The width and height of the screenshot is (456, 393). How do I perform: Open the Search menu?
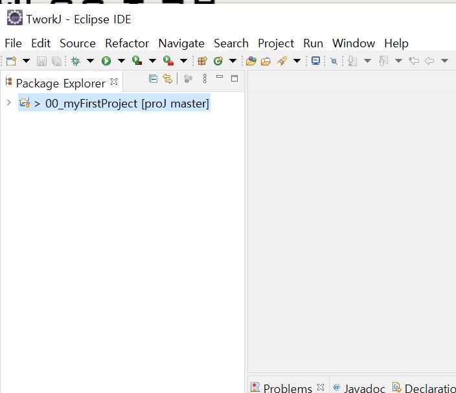tap(231, 43)
